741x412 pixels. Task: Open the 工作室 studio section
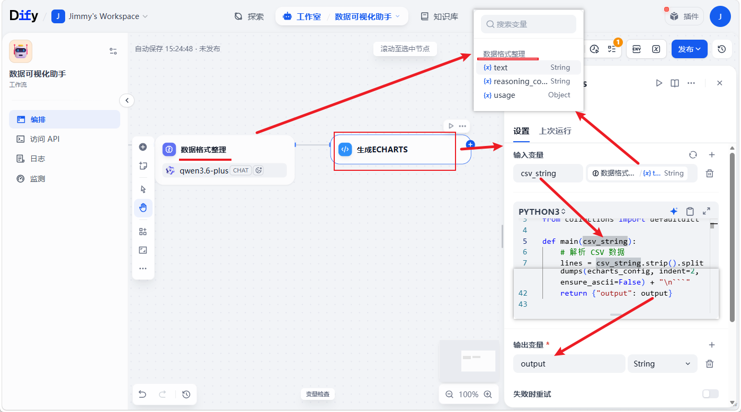pos(302,16)
